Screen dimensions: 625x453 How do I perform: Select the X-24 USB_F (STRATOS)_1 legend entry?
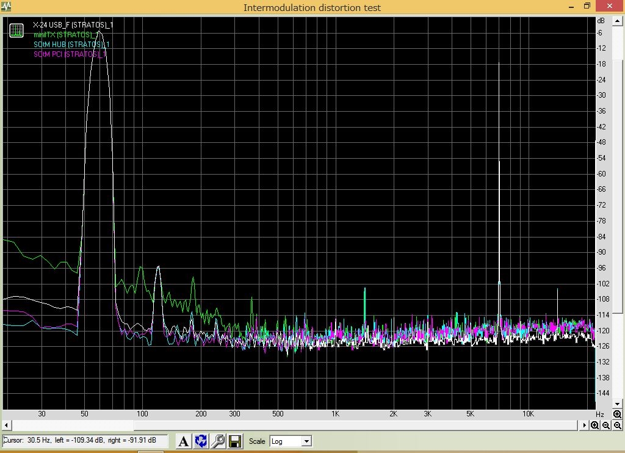pyautogui.click(x=73, y=24)
